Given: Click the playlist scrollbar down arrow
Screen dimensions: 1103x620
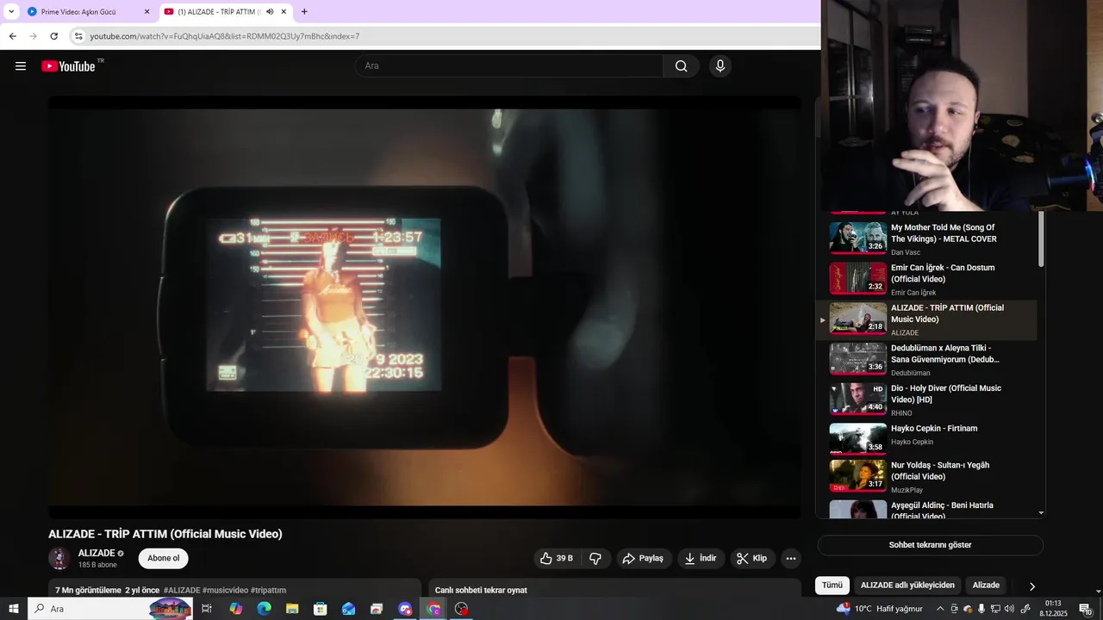Looking at the screenshot, I should (x=1041, y=513).
